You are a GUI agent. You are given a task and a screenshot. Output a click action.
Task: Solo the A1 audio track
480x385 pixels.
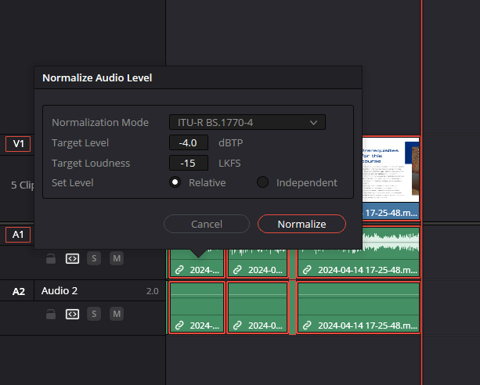(x=94, y=258)
